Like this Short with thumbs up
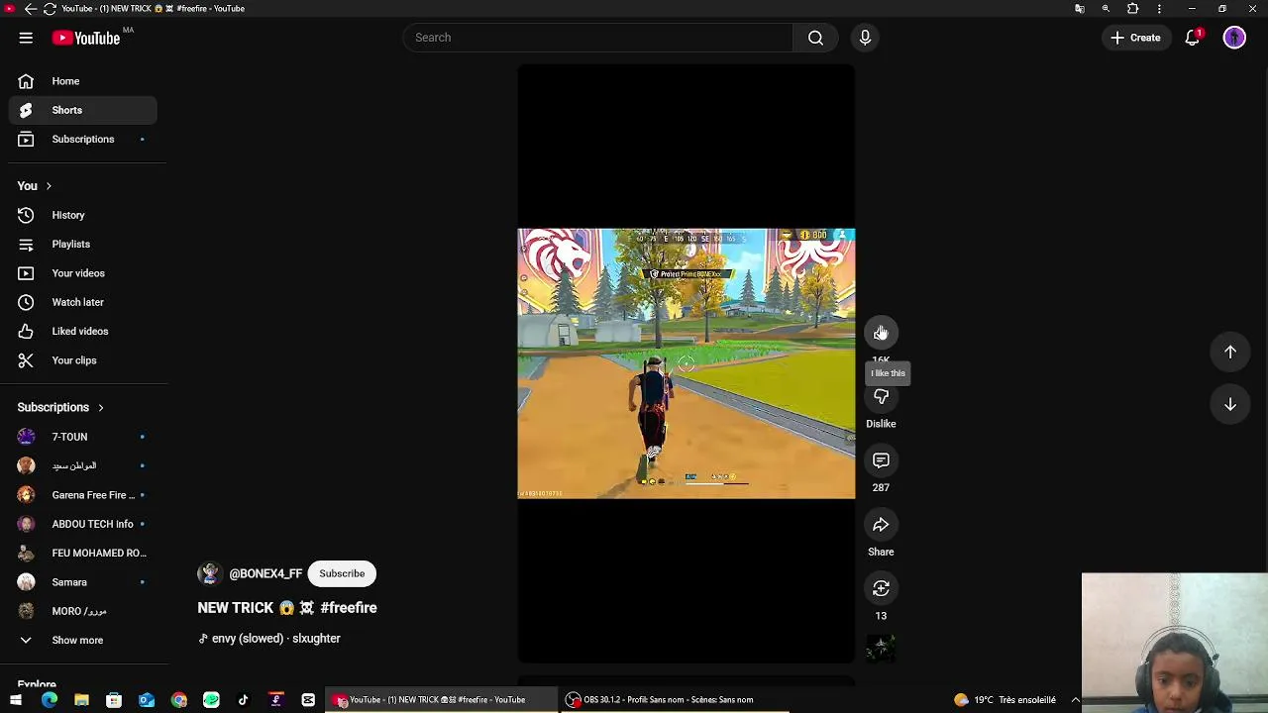This screenshot has width=1268, height=713. [x=881, y=333]
